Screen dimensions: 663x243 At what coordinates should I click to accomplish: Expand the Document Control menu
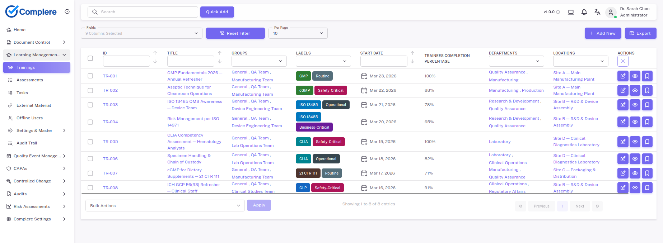[x=36, y=42]
